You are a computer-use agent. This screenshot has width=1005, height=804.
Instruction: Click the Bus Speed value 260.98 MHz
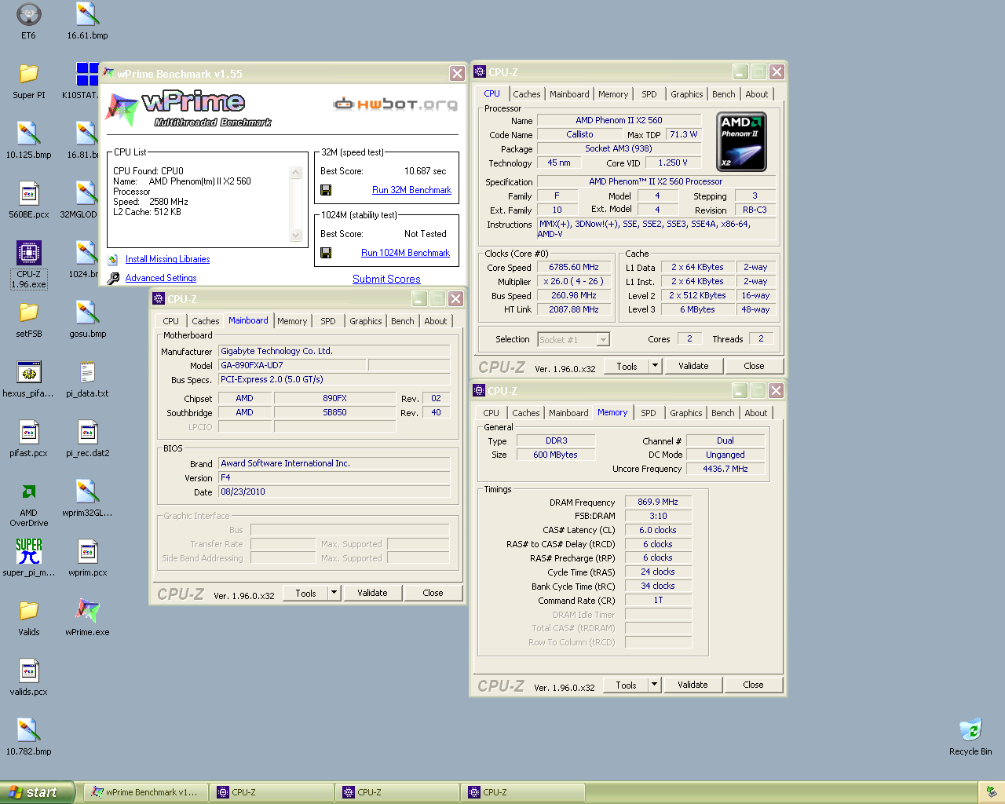coord(574,295)
